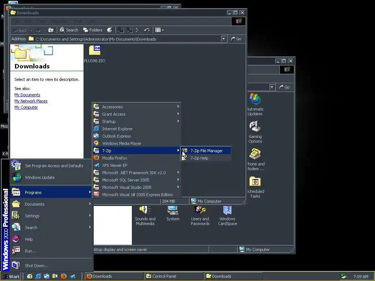Open XPS Viewer EP from Programs menu
375x281 pixels.
click(137, 165)
